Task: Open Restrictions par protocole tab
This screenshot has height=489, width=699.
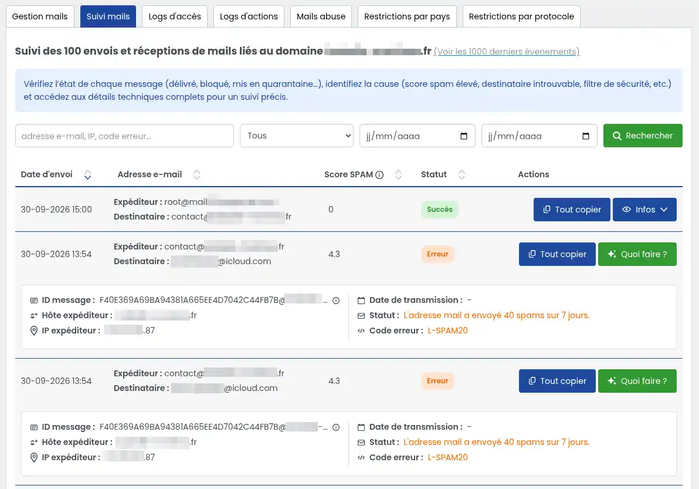Action: tap(521, 16)
